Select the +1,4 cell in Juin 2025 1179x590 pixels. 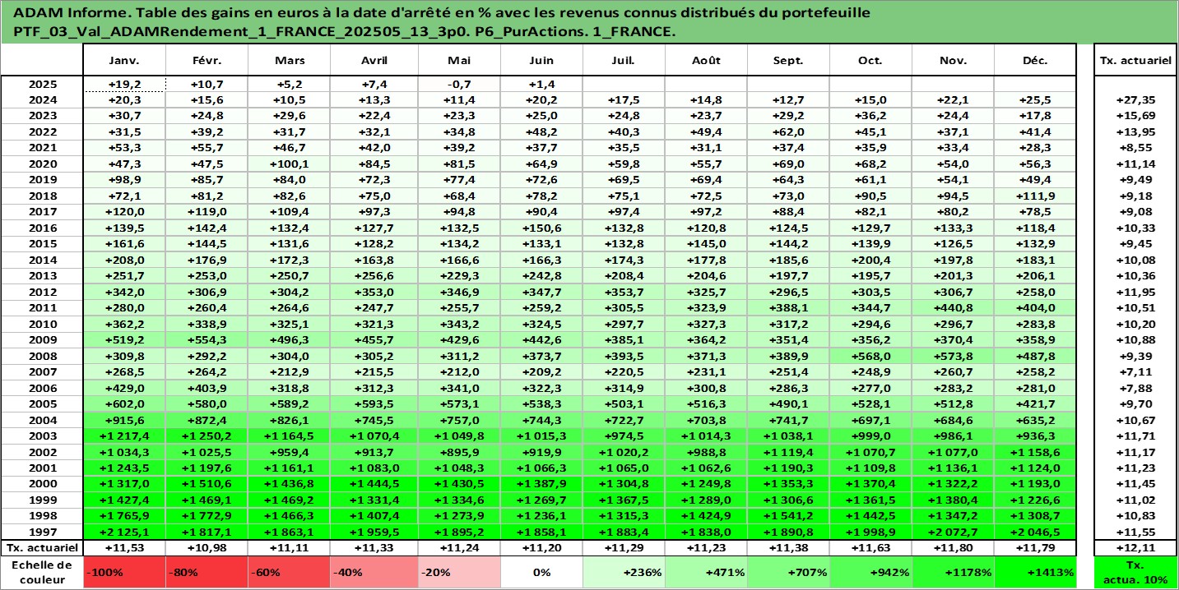coord(541,84)
